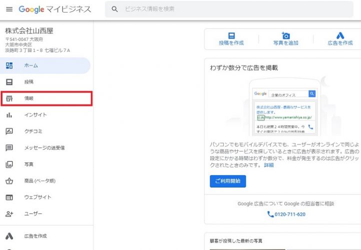Image resolution: width=361 pixels, height=250 pixels.
Task: Click the Google マイビジネス logo
Action: click(55, 9)
